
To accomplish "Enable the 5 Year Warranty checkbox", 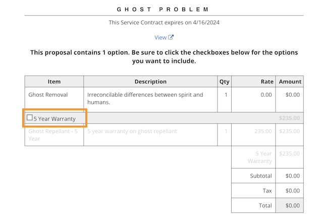I will [x=30, y=118].
